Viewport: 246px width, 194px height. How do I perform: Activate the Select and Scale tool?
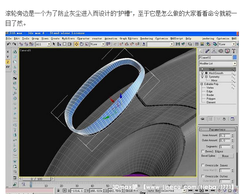[87, 44]
